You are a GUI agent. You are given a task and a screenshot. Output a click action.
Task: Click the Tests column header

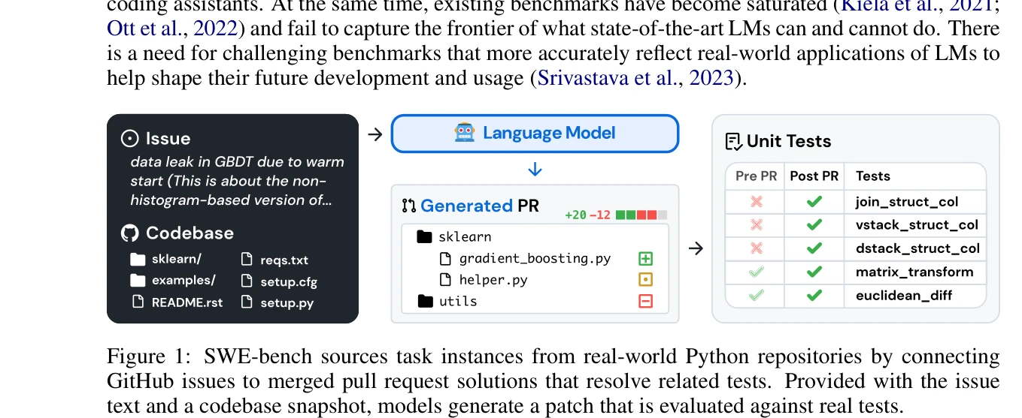872,176
